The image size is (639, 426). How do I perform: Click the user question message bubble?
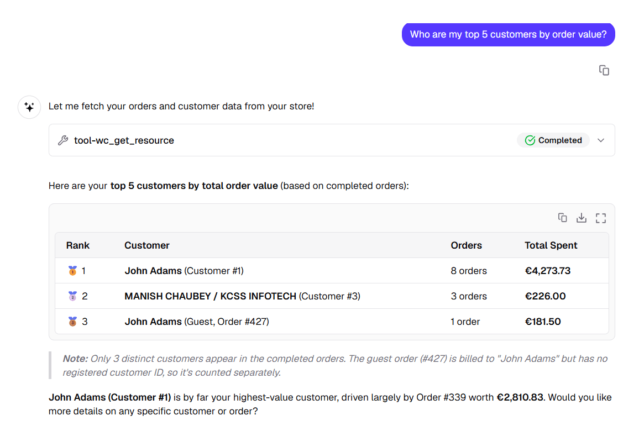pyautogui.click(x=508, y=35)
